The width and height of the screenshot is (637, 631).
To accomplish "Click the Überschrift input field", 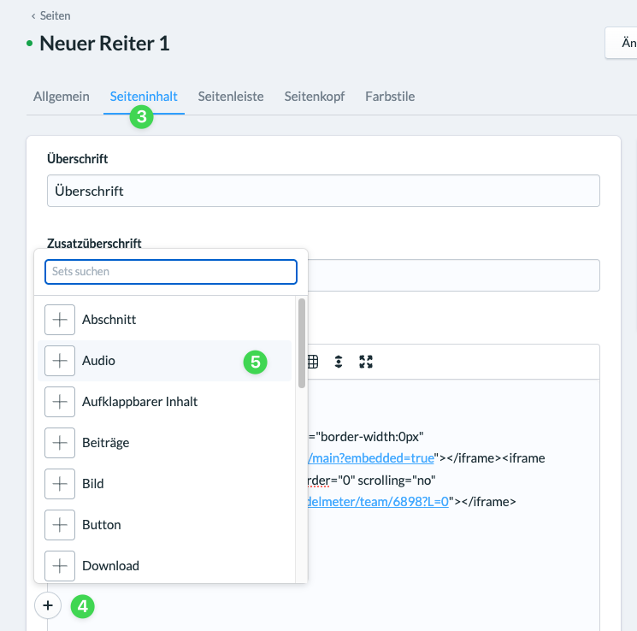I will pos(323,191).
